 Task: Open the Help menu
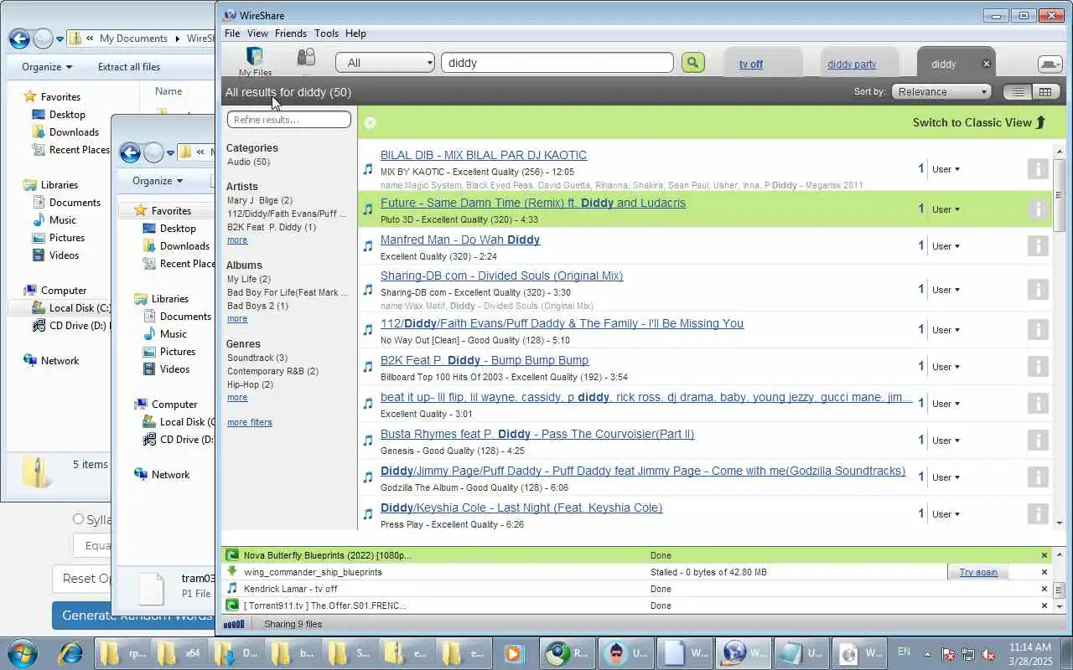(355, 33)
